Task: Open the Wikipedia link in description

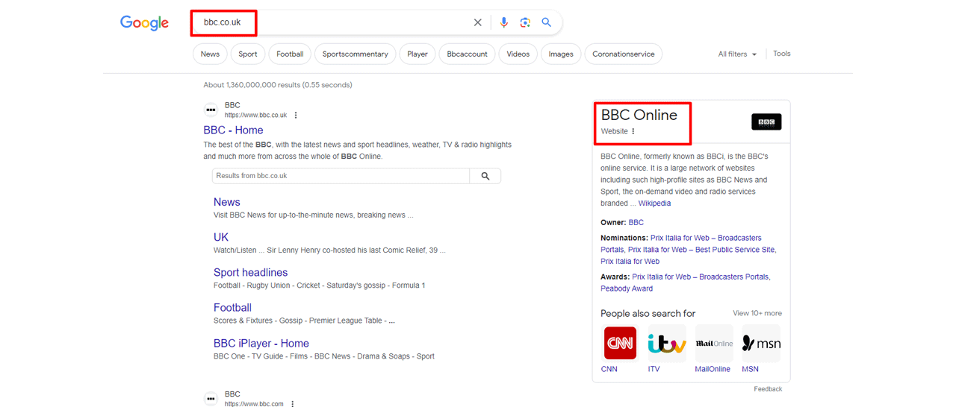Action: (x=654, y=203)
